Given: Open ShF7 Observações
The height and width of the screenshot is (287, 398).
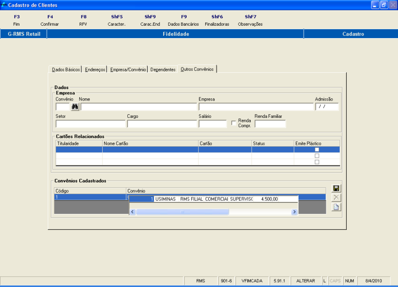Looking at the screenshot, I should point(250,20).
